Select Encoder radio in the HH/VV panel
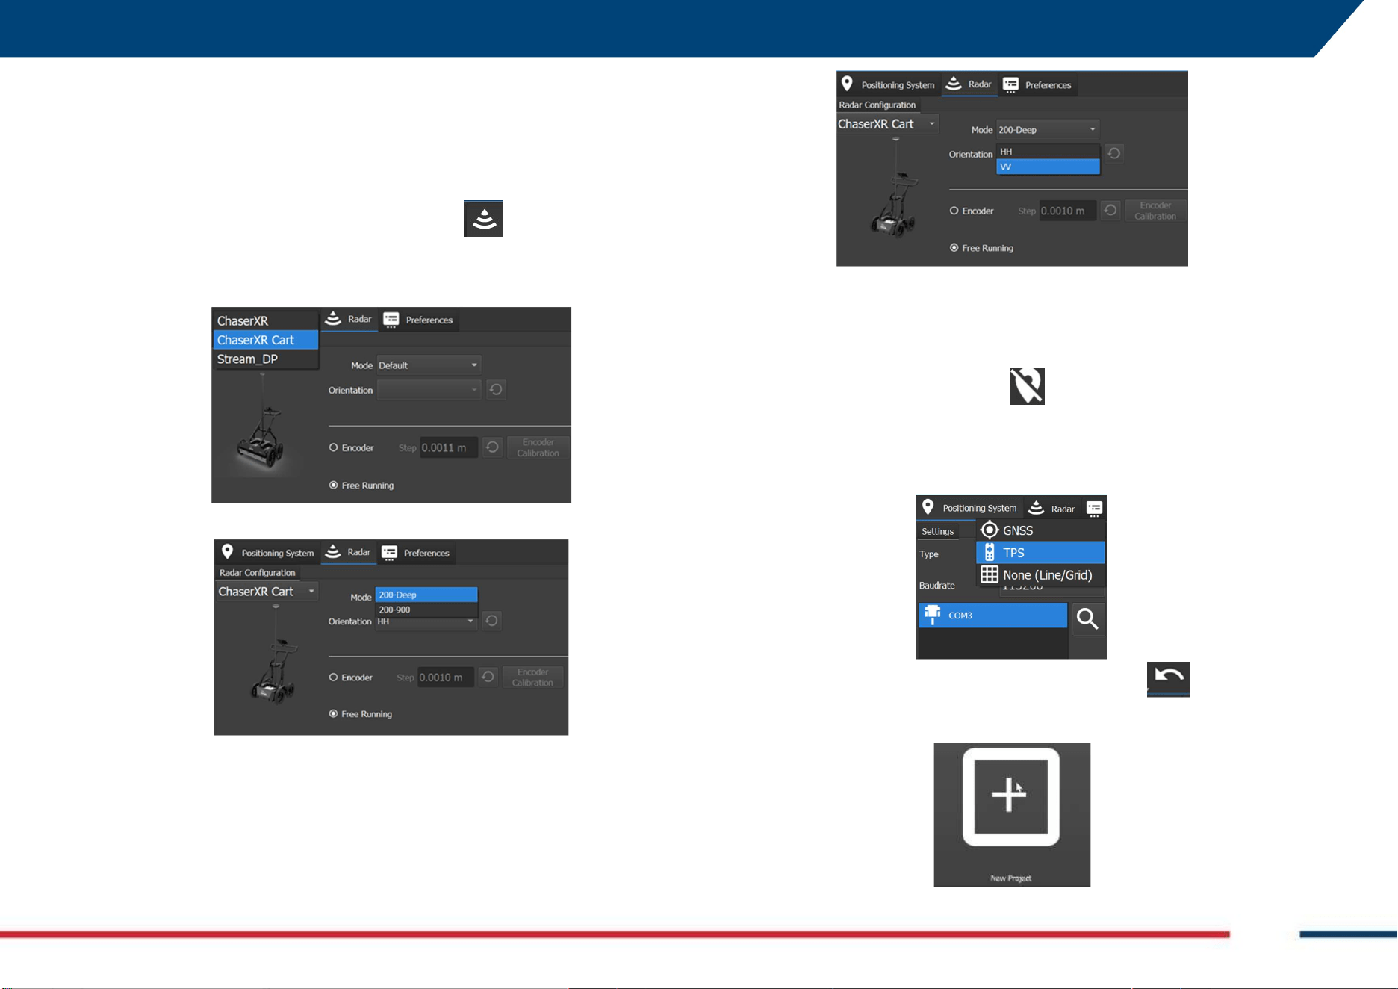This screenshot has height=989, width=1398. click(954, 211)
